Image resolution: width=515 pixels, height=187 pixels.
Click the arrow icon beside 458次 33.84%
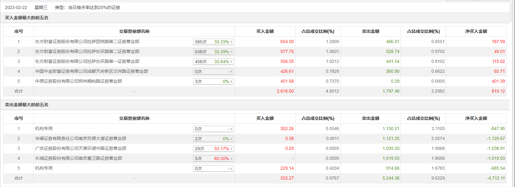click(x=231, y=62)
